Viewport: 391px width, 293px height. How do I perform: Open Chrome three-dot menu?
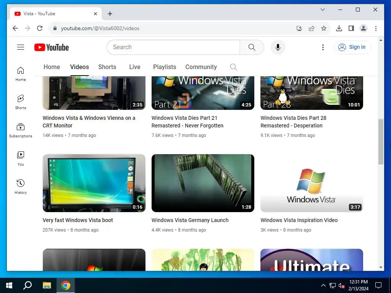376,28
